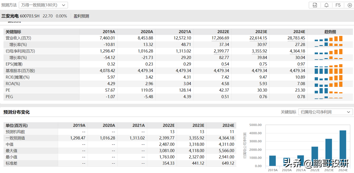Image resolution: width=354 pixels, height=173 pixels.
Task: Select the 归母净利润(百万) row label
Action: point(20,51)
